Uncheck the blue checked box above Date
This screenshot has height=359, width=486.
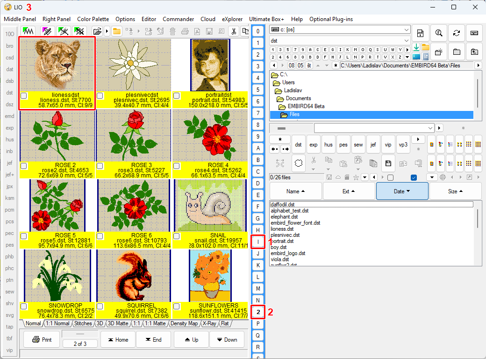413,177
